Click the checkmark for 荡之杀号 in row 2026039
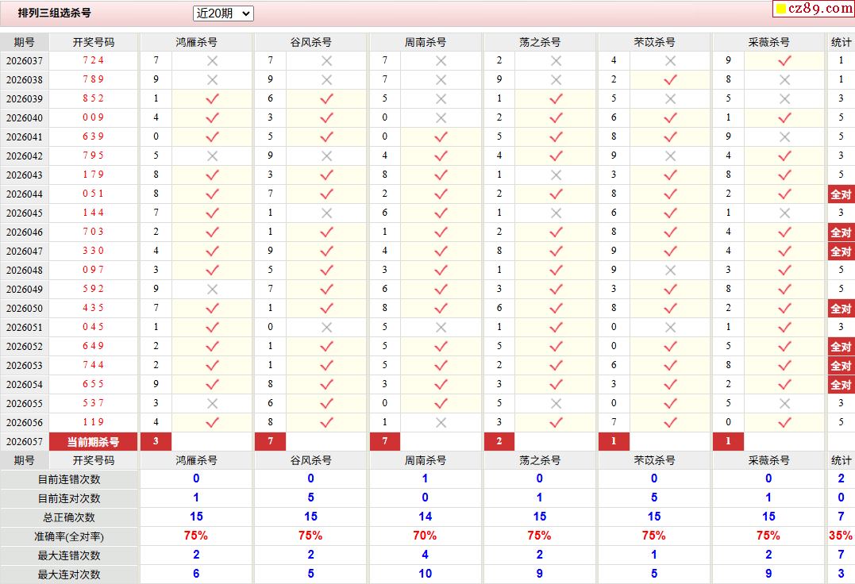 click(x=556, y=98)
